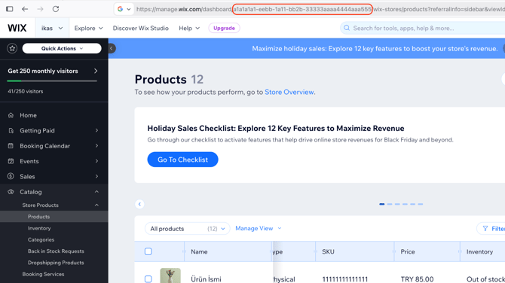Open the All products view dropdown
Screen dimensions: 505x283
tap(188, 229)
